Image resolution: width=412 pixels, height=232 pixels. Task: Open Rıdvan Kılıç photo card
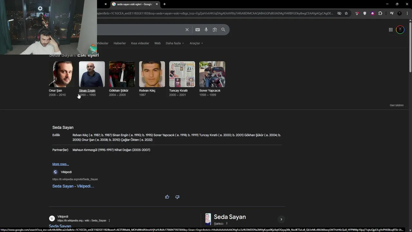coord(152,74)
